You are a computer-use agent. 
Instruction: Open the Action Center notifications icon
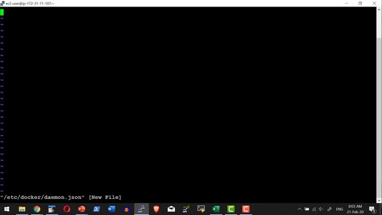tap(372, 210)
